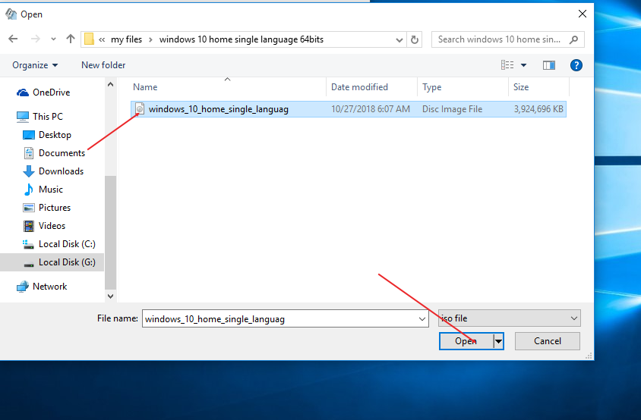This screenshot has width=641, height=420.
Task: Open Downloads folder in sidebar
Action: tap(61, 171)
